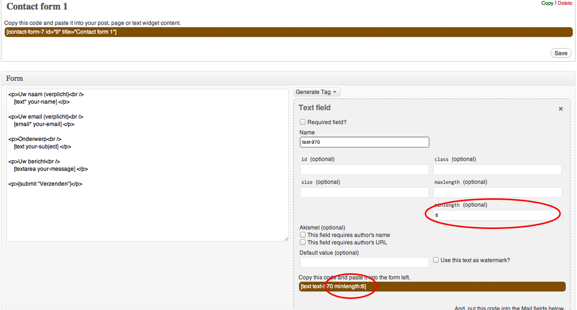This screenshot has width=577, height=310.
Task: Click the Save button
Action: tap(560, 53)
